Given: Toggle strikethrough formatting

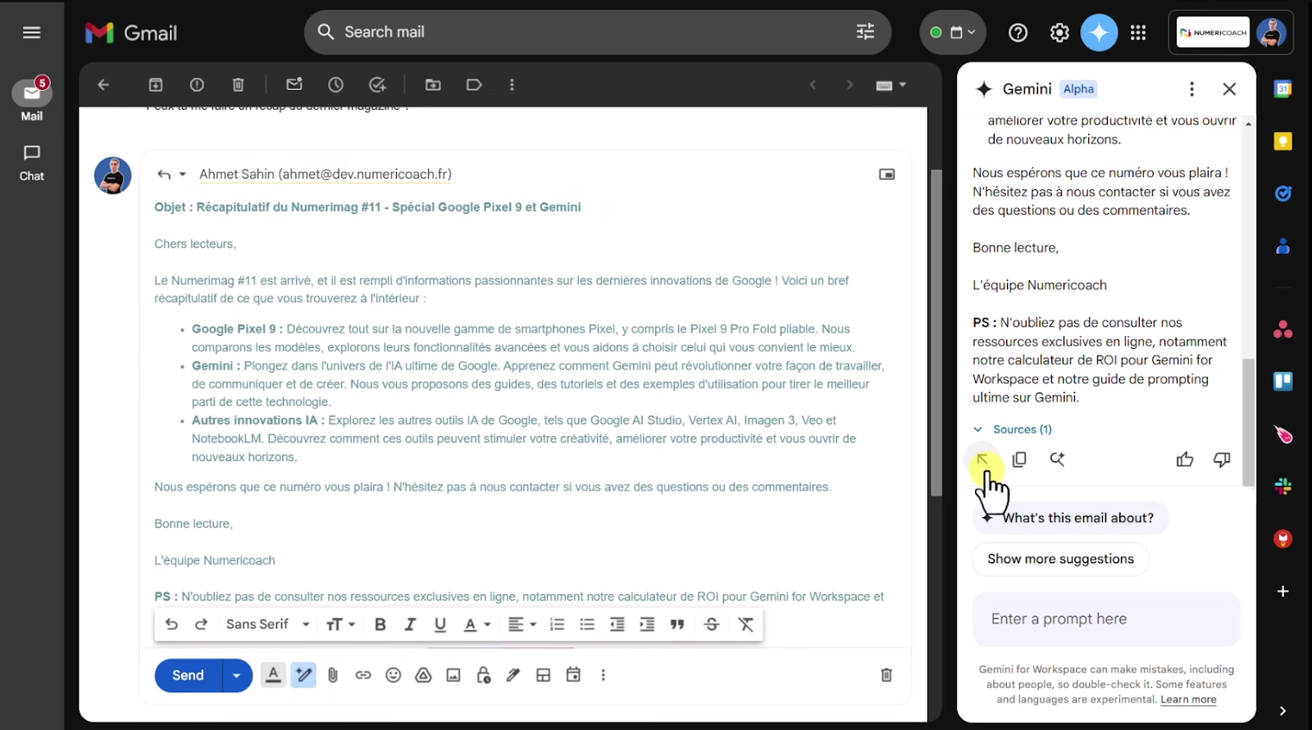Looking at the screenshot, I should pyautogui.click(x=712, y=624).
